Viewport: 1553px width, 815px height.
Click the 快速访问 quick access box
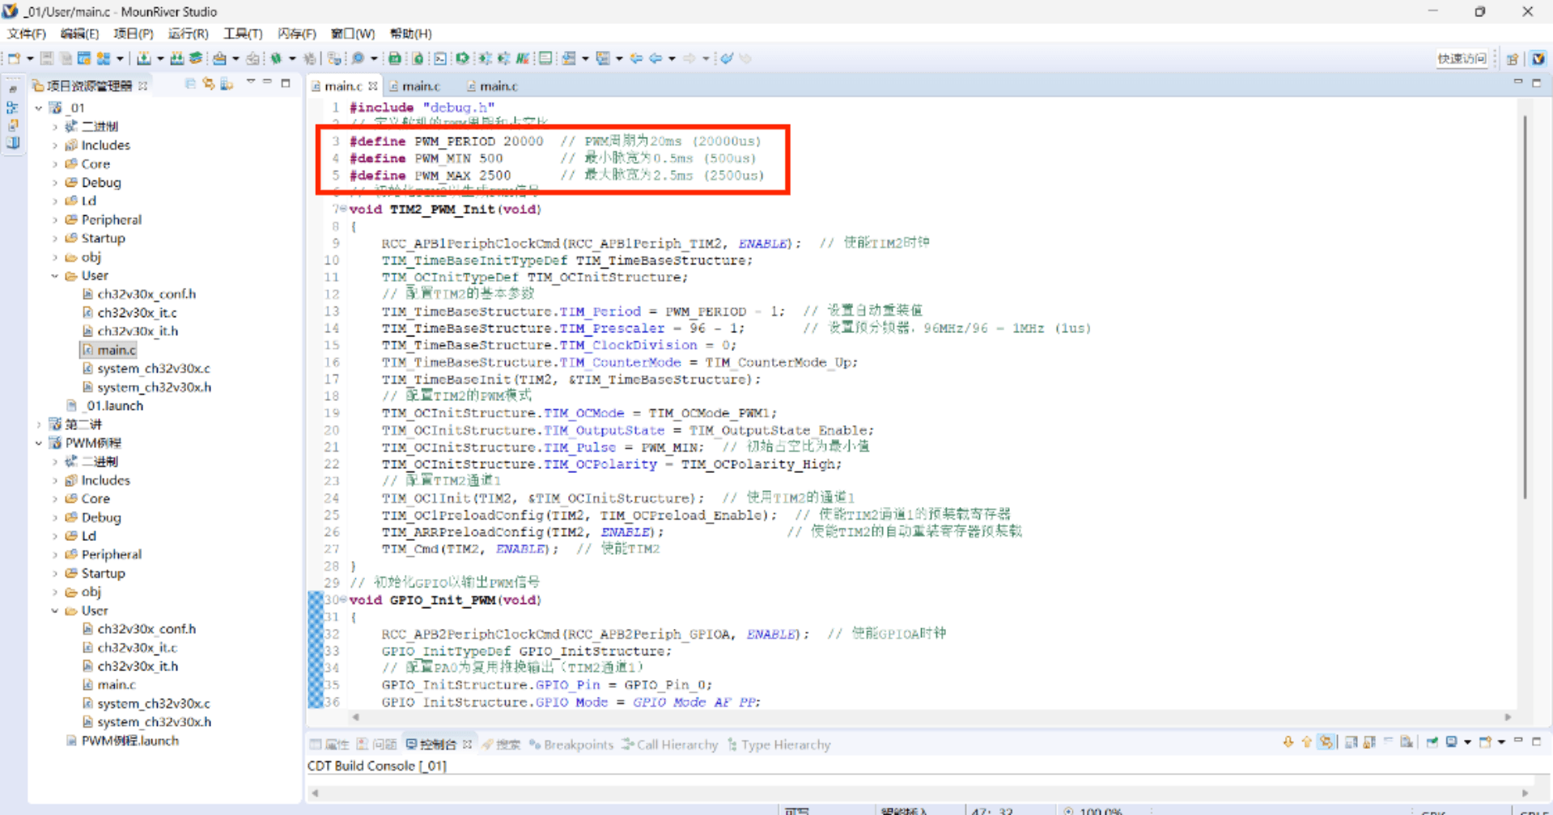pos(1461,58)
